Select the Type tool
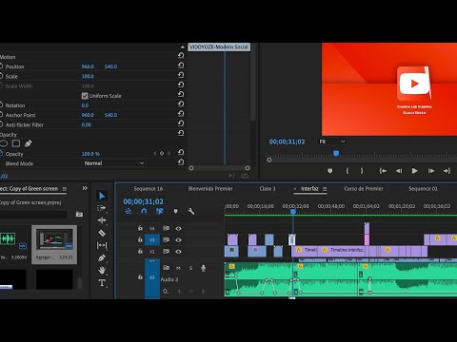The image size is (457, 342). (102, 282)
